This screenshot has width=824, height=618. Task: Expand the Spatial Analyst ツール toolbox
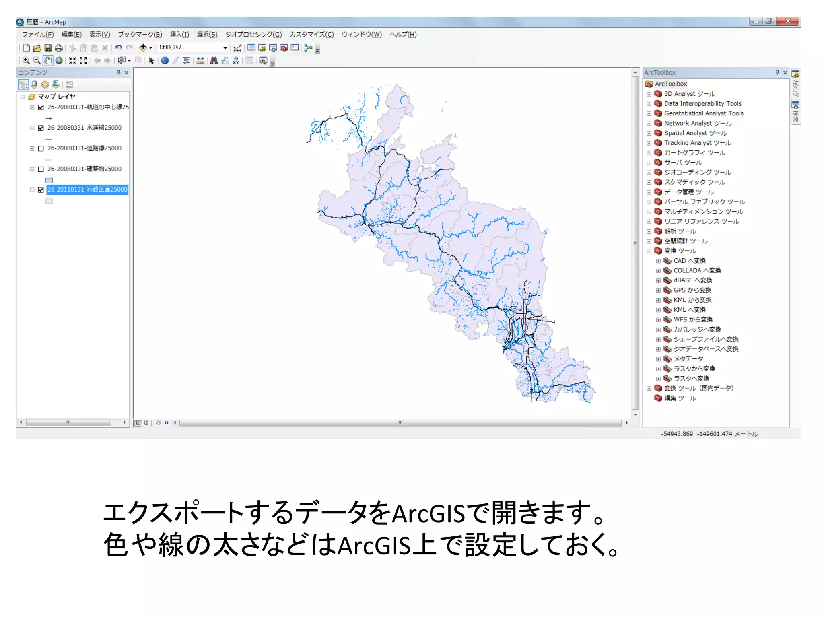coord(649,133)
